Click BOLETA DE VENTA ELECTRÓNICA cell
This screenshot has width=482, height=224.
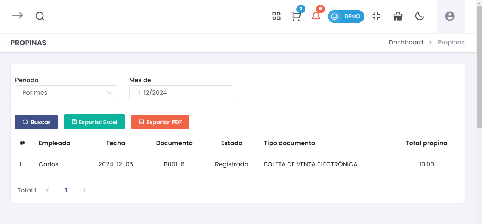[310, 164]
